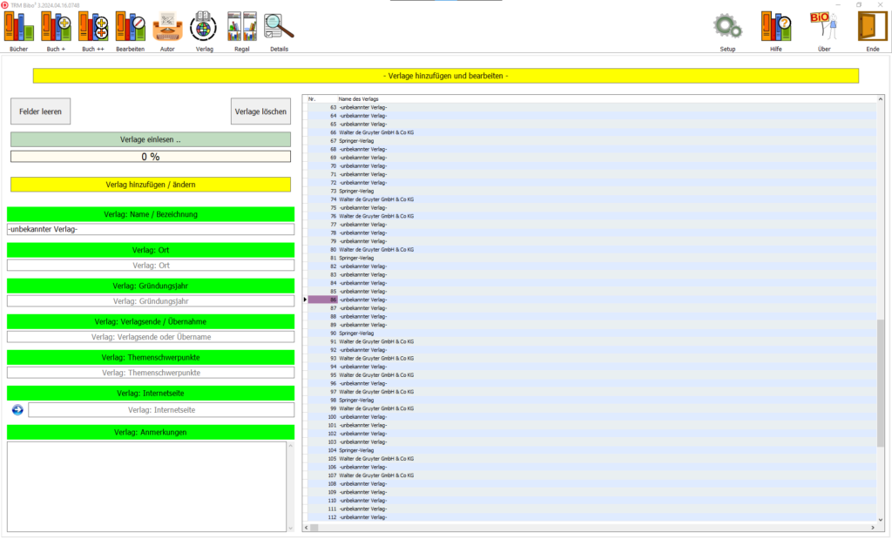The width and height of the screenshot is (892, 539).
Task: Click the Buch + add book icon
Action: click(57, 27)
